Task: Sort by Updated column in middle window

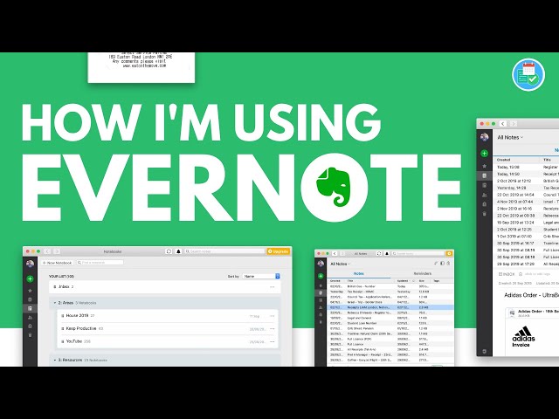Action: click(404, 281)
